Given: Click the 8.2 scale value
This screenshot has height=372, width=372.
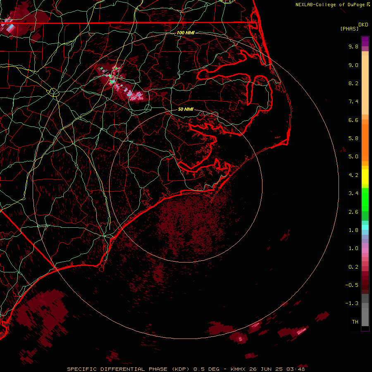Looking at the screenshot, I should point(353,83).
